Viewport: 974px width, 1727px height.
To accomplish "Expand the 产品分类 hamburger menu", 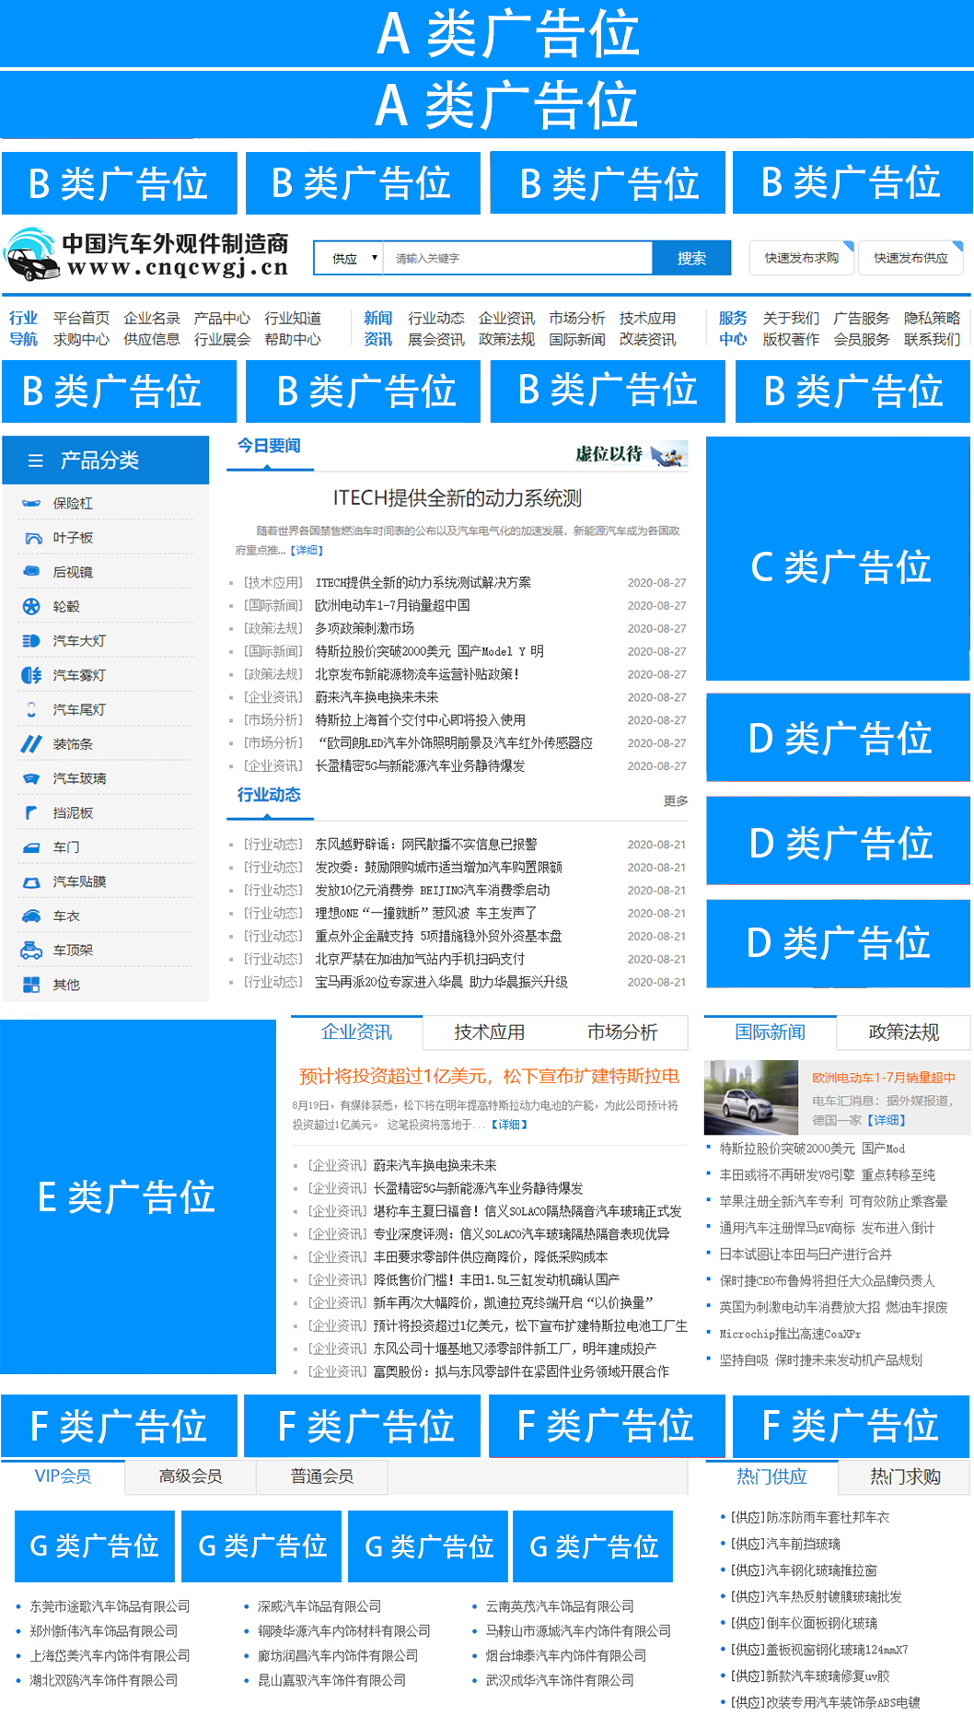I will click(x=36, y=461).
